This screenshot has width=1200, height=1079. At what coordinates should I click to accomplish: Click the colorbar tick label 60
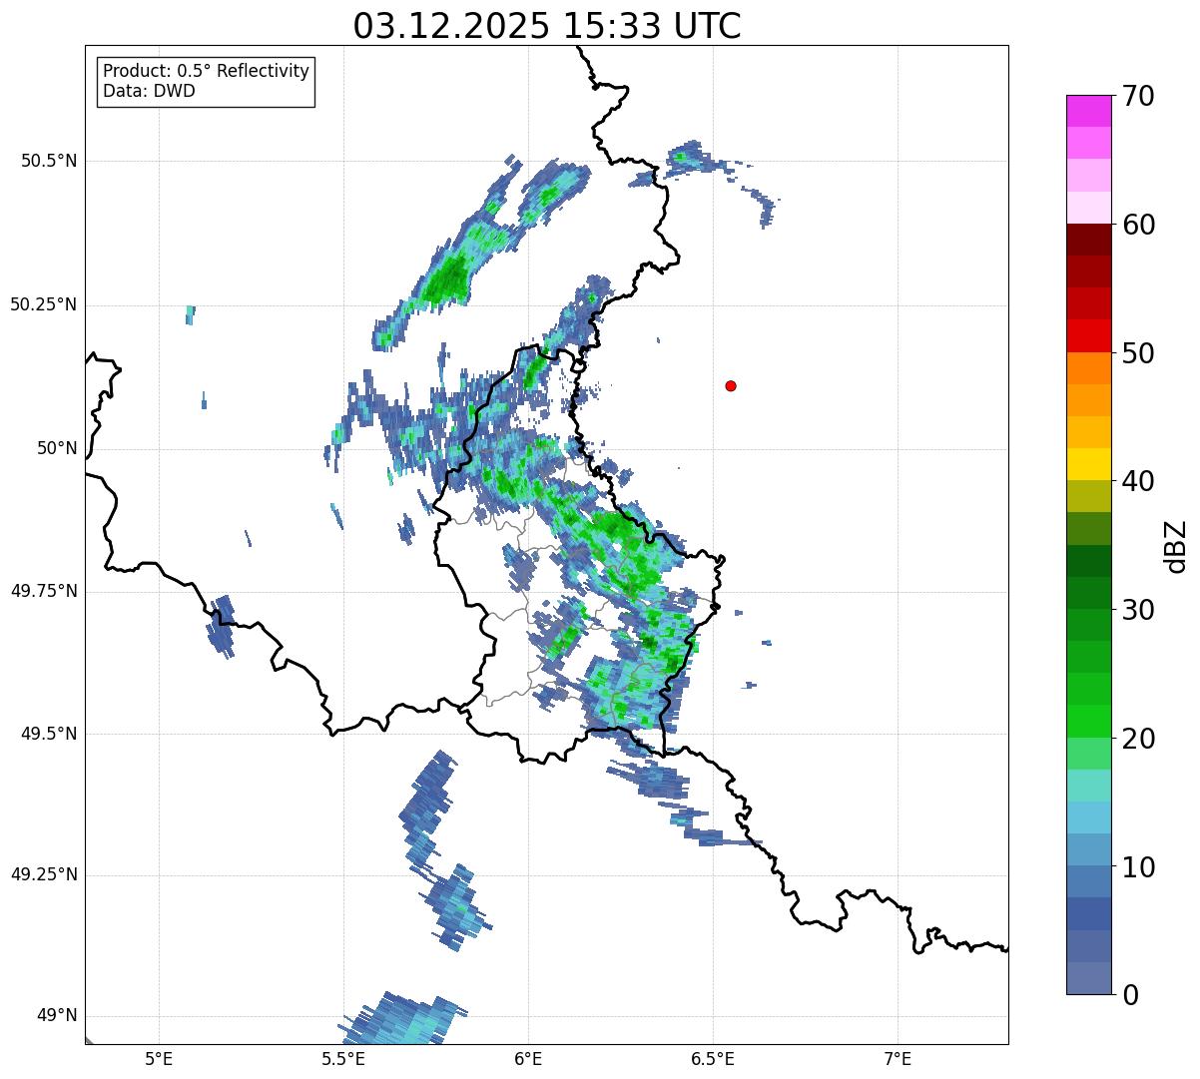click(x=1138, y=225)
